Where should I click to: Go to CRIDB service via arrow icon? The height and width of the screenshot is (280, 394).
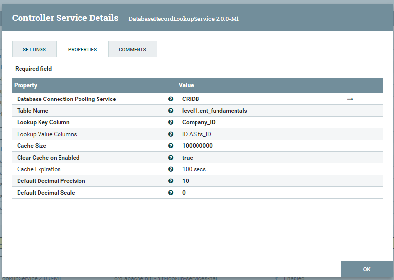click(350, 99)
